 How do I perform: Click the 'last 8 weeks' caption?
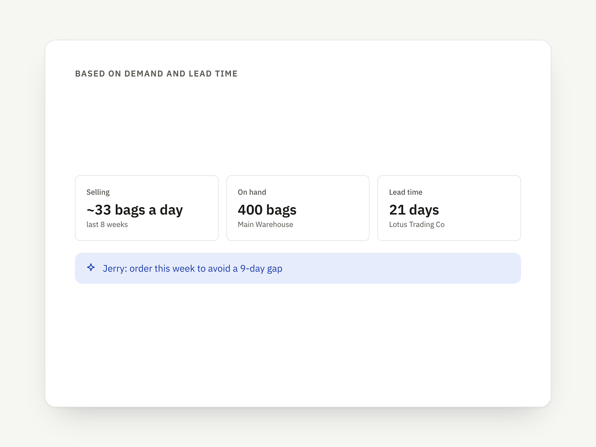pos(107,224)
